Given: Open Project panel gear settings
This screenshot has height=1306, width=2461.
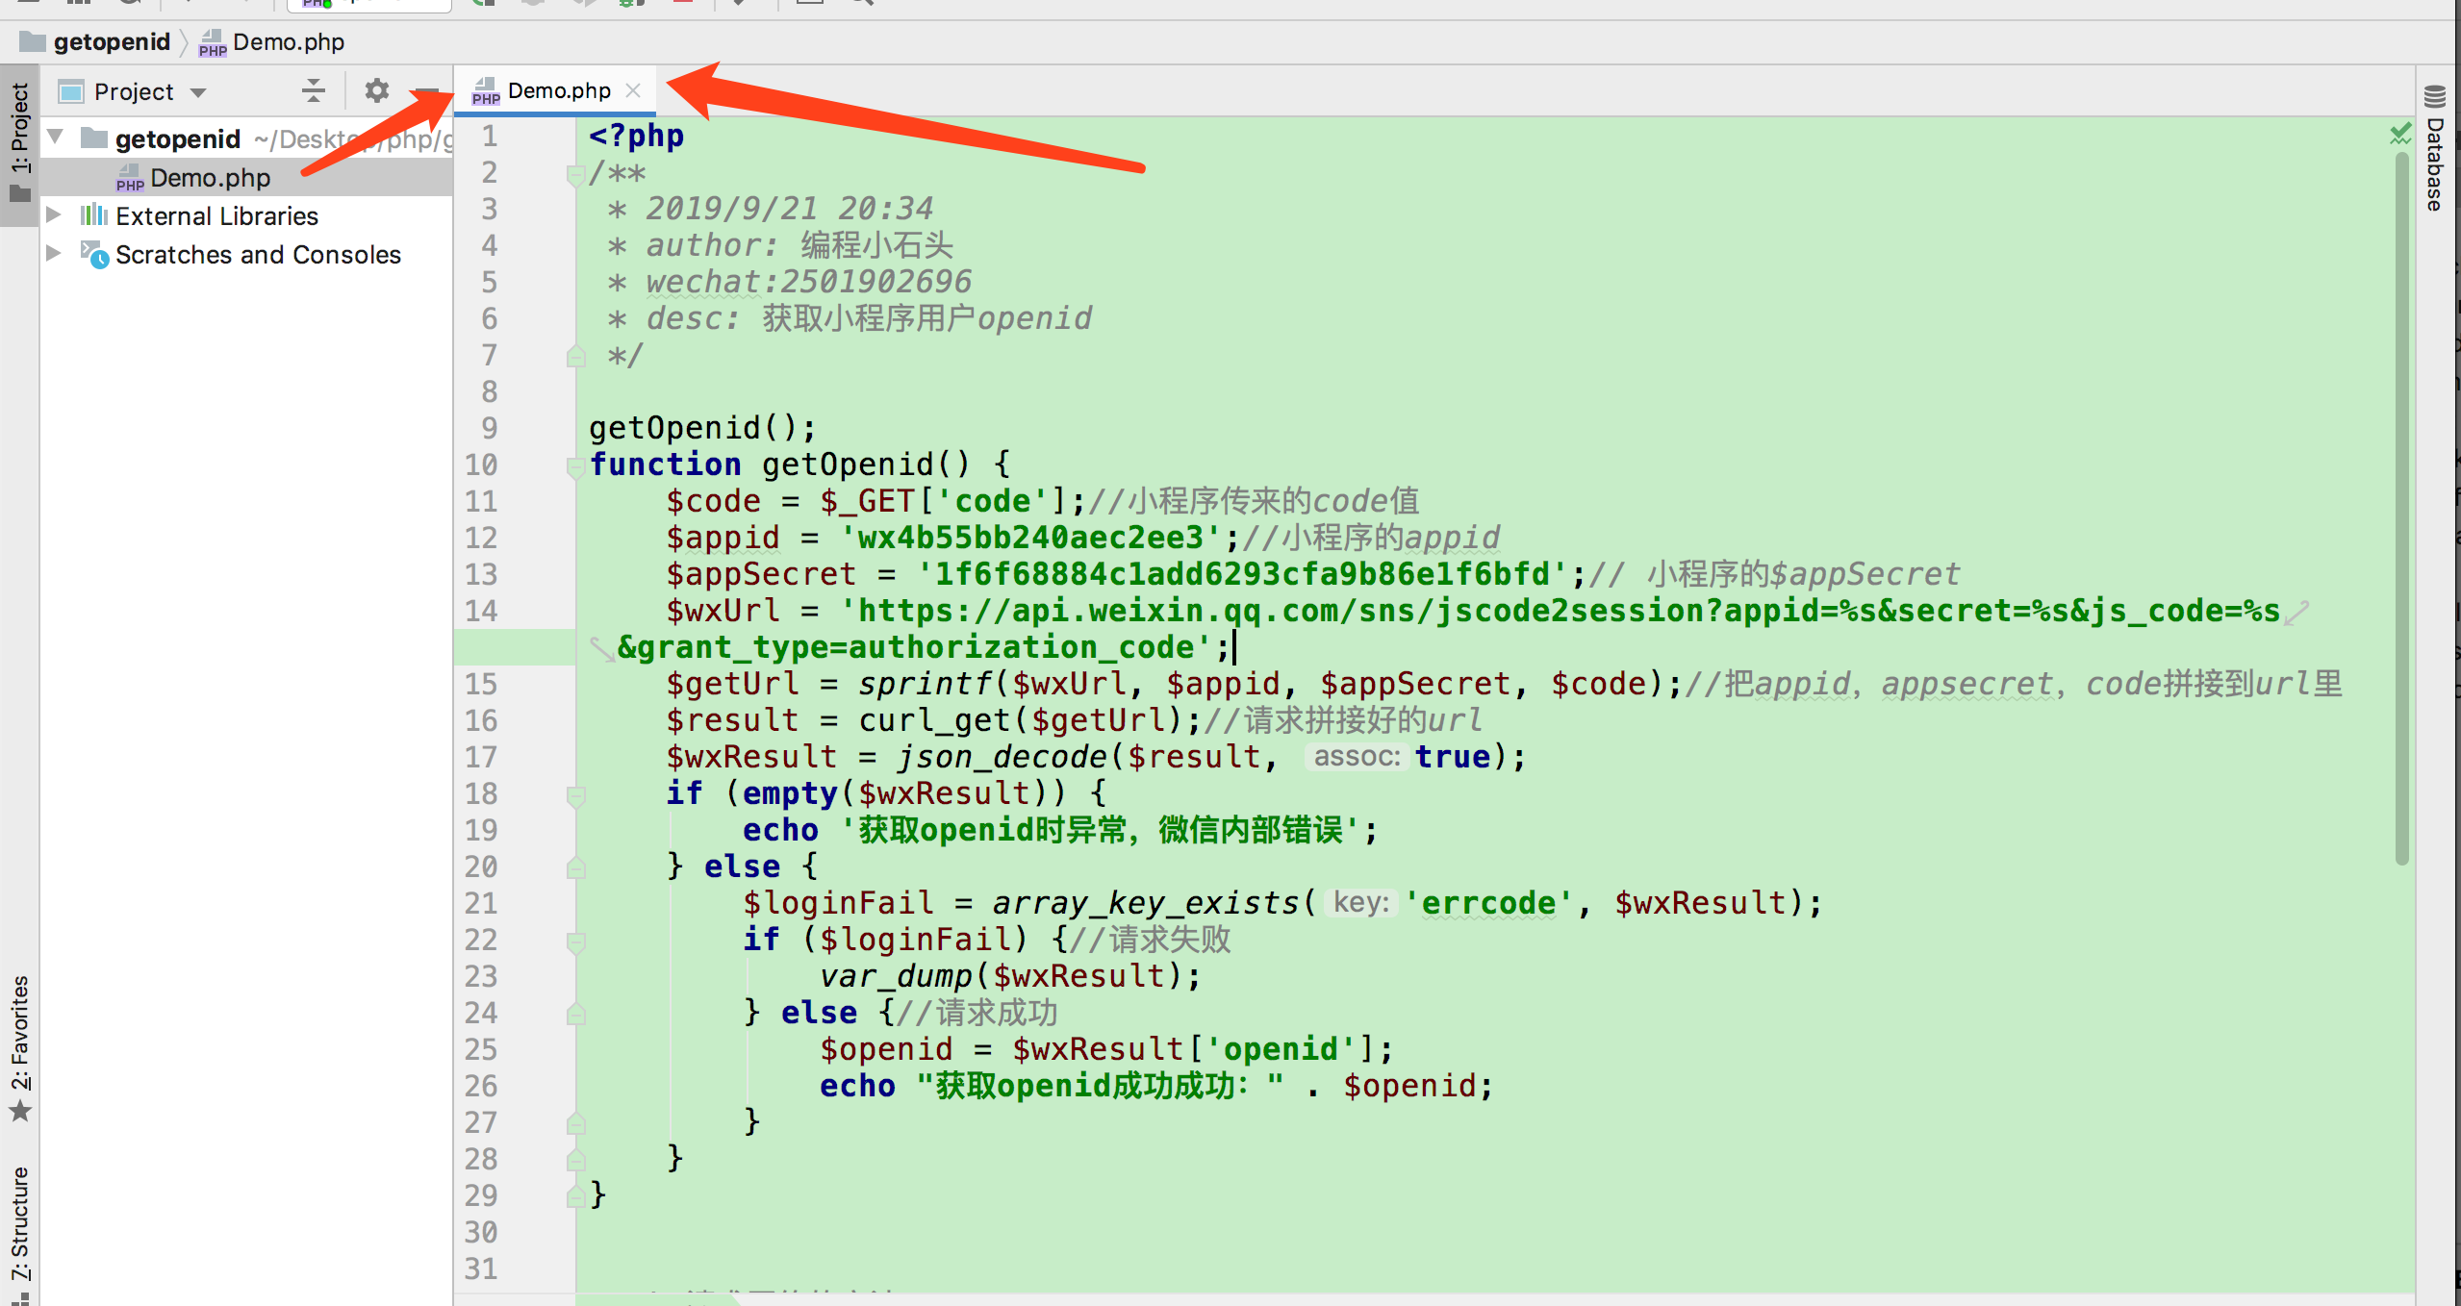Looking at the screenshot, I should click(376, 91).
